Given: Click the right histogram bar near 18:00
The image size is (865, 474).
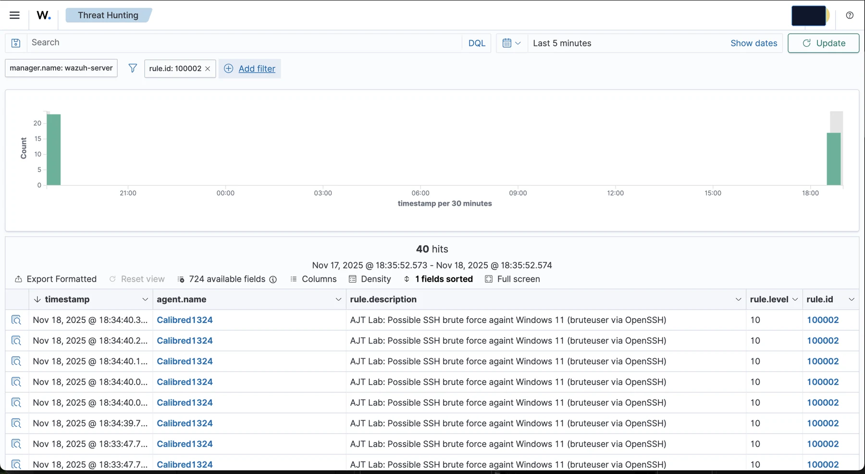Looking at the screenshot, I should (x=834, y=159).
